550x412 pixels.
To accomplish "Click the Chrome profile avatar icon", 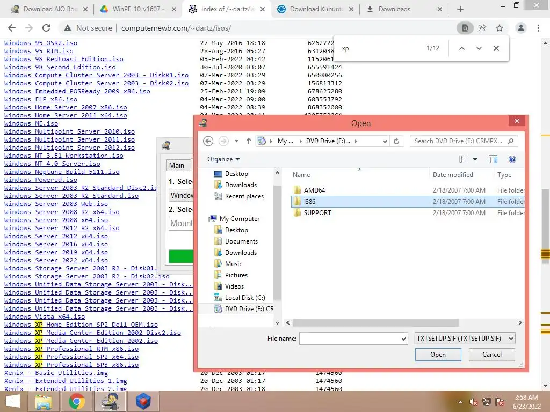I will pos(521,28).
